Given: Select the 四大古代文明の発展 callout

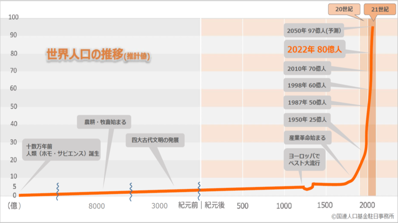Looking at the screenshot, I should (155, 141).
